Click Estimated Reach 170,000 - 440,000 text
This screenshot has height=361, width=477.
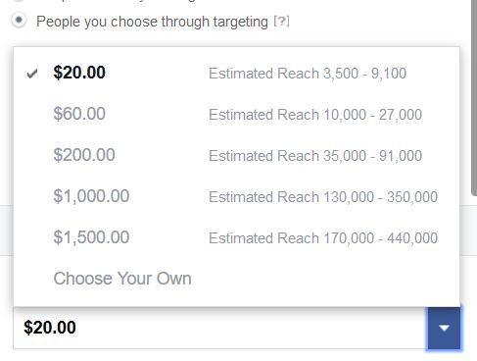click(323, 238)
